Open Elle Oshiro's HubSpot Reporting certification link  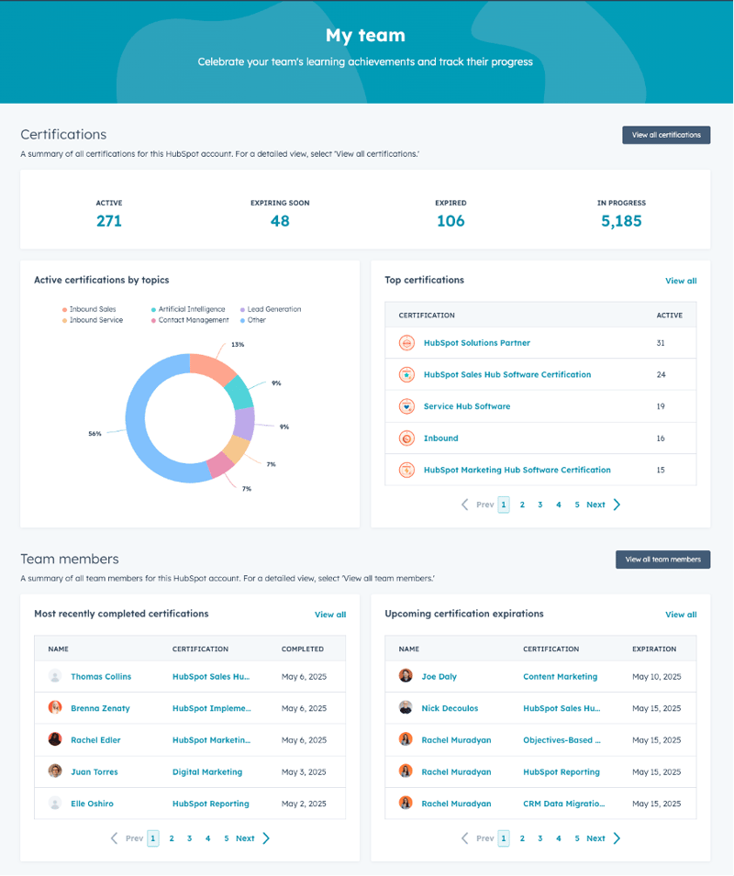coord(211,804)
